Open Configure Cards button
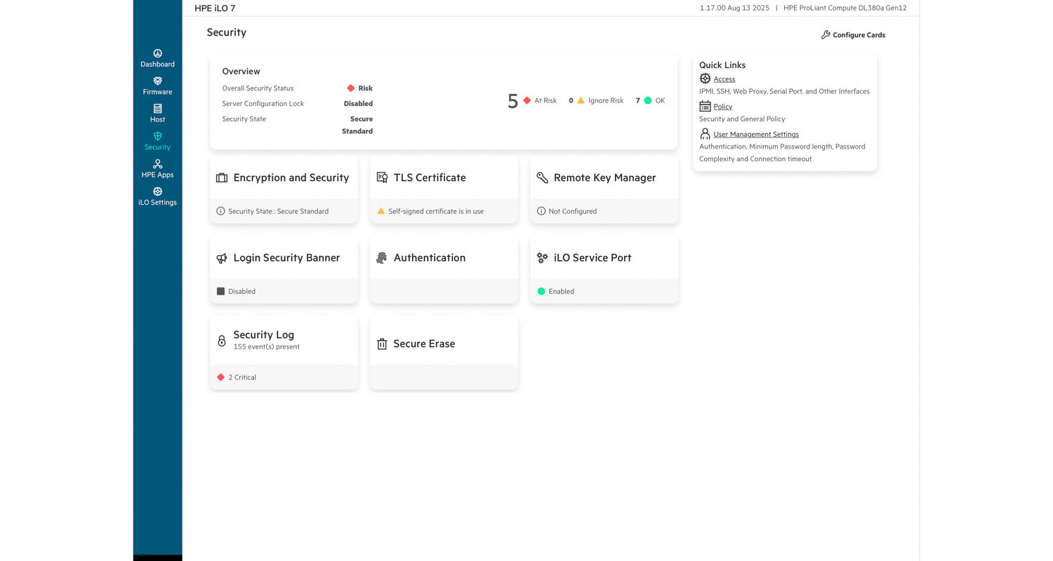Image resolution: width=1053 pixels, height=561 pixels. tap(853, 35)
